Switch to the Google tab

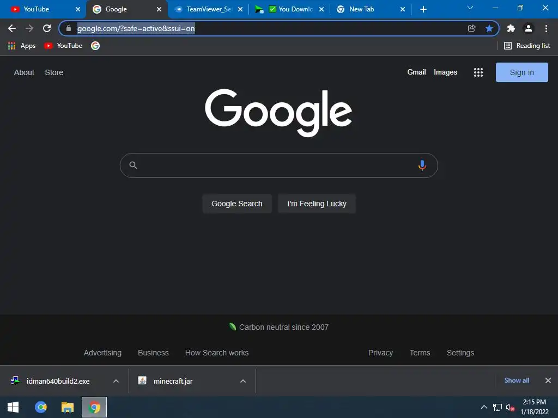coord(126,9)
